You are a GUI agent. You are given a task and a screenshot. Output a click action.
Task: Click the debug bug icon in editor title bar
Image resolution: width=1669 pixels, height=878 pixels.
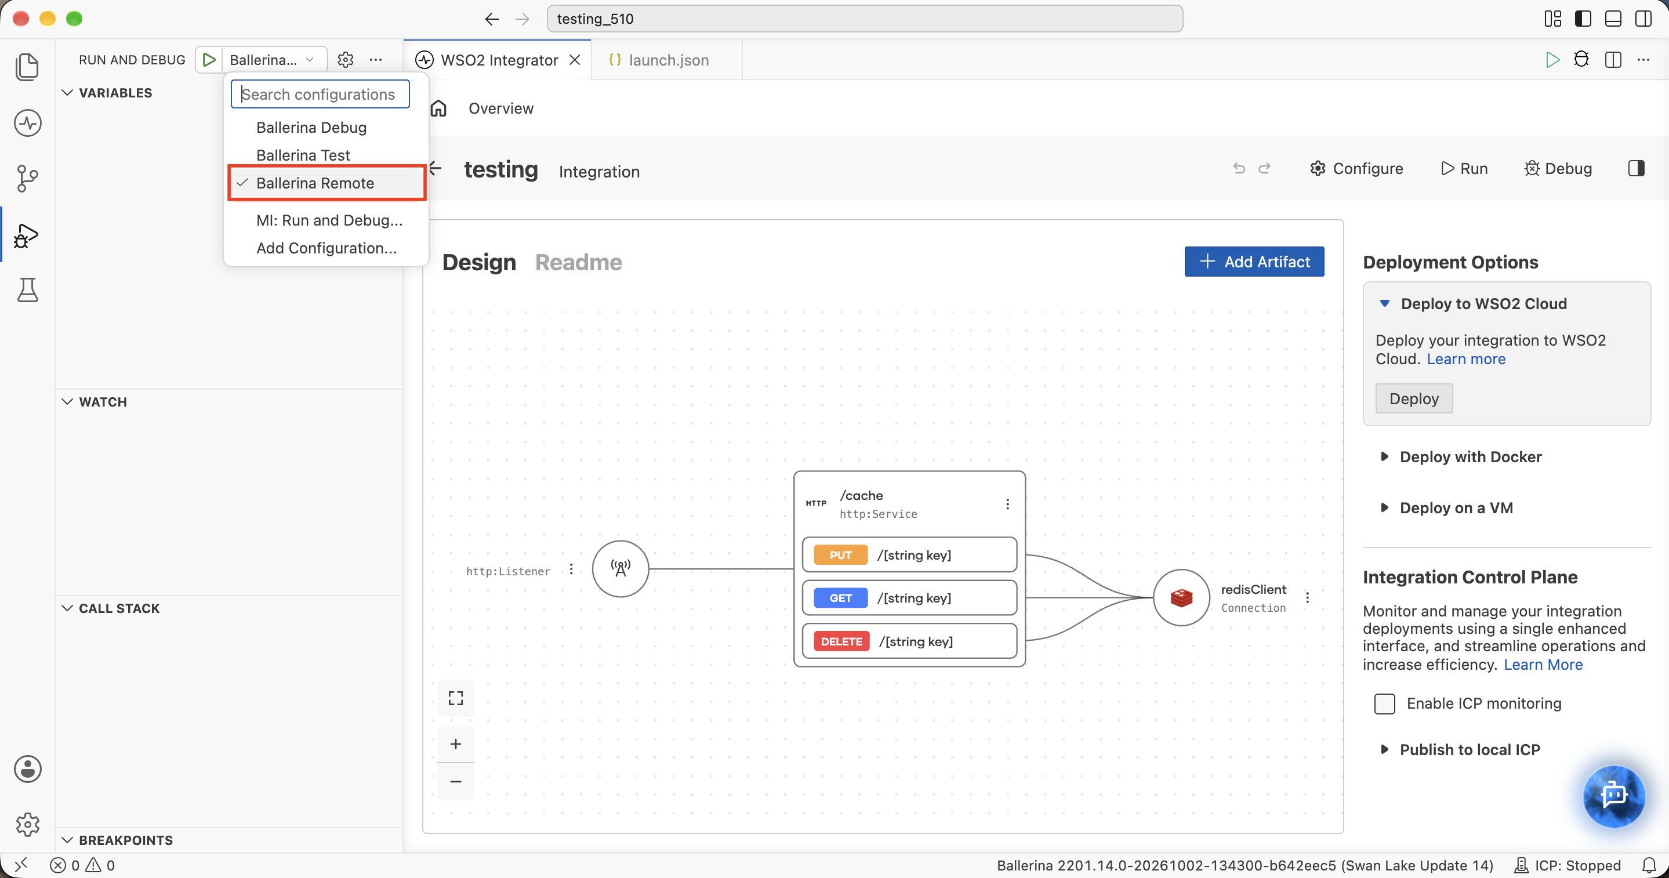[x=1581, y=60]
